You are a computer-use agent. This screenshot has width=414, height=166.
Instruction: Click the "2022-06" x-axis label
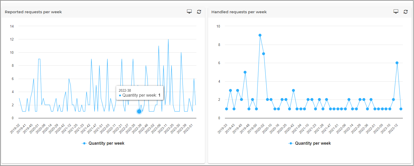(341, 128)
